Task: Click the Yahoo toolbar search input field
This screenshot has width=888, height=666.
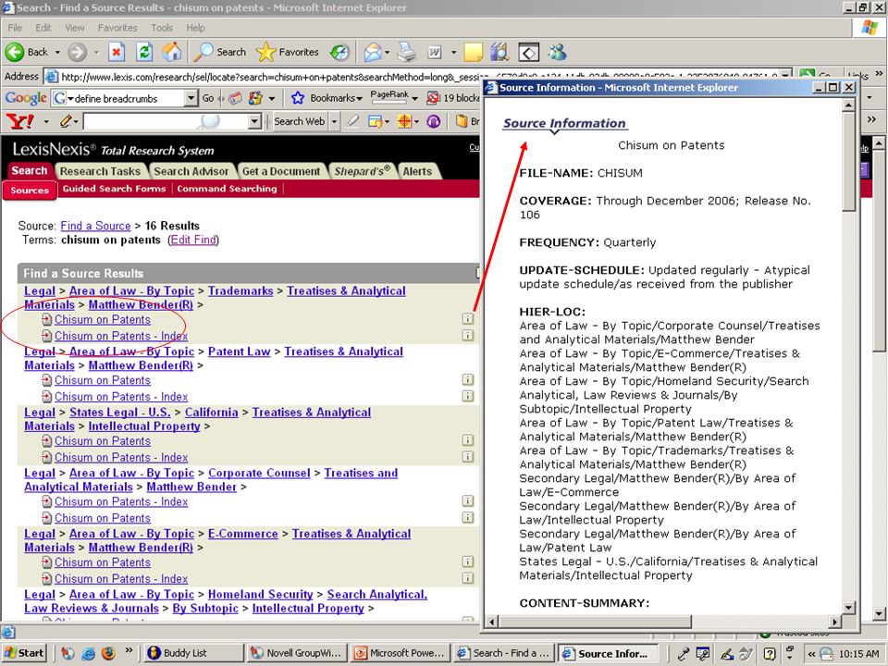Action: tap(166, 121)
